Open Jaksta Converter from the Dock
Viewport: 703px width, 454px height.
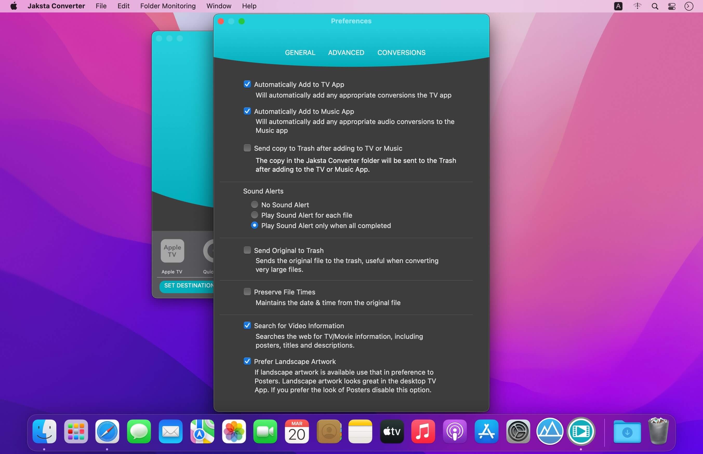(581, 431)
